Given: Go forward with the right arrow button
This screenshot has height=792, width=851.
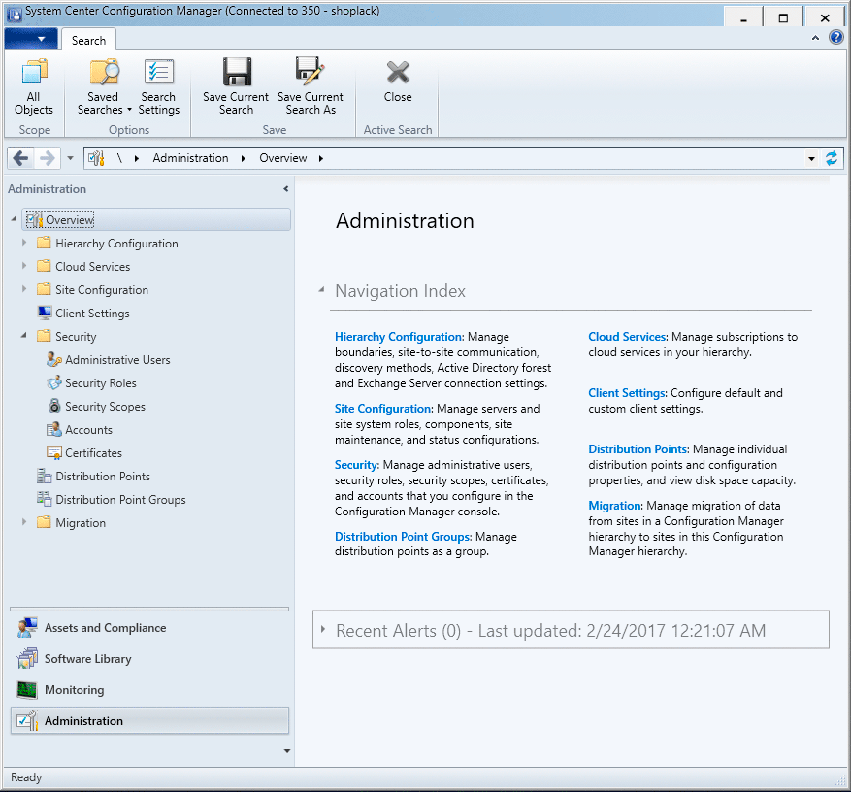Looking at the screenshot, I should (48, 158).
